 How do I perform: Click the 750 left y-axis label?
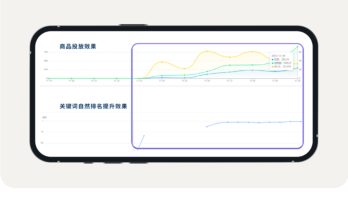[x=45, y=52]
